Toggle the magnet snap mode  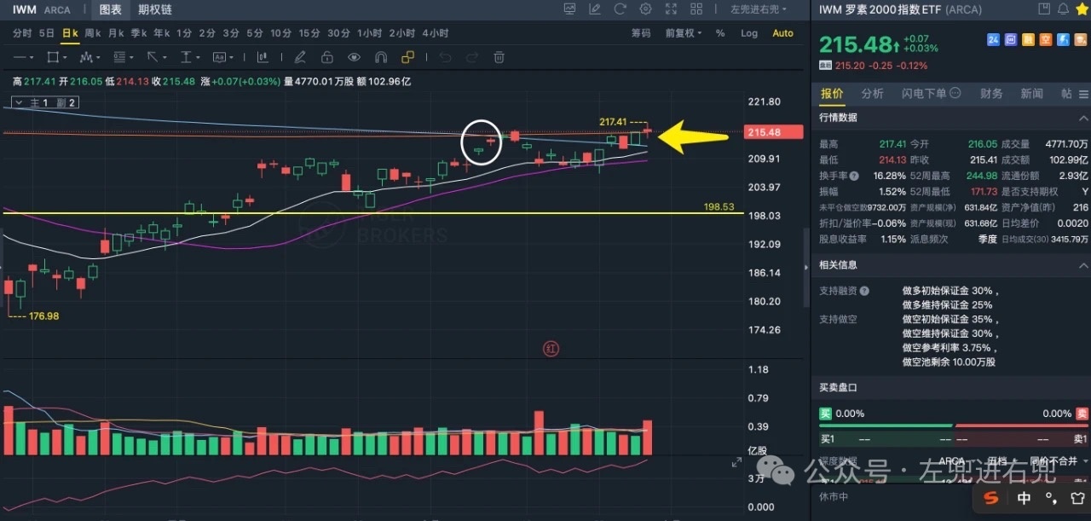pyautogui.click(x=381, y=57)
